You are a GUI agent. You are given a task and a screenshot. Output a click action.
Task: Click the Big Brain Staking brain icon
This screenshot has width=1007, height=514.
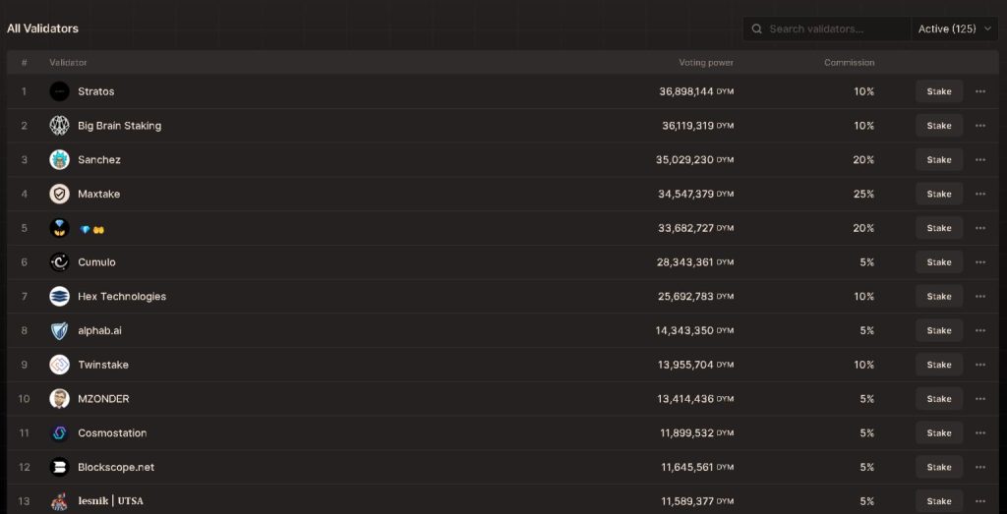[x=60, y=126]
